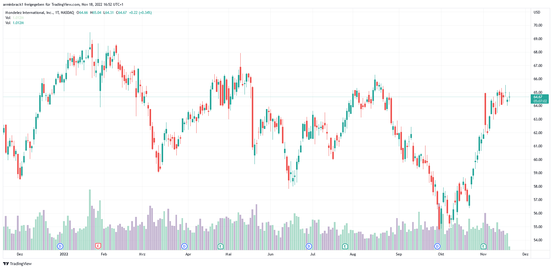
Task: Click the 66.00 price axis label
Action: pyautogui.click(x=538, y=79)
